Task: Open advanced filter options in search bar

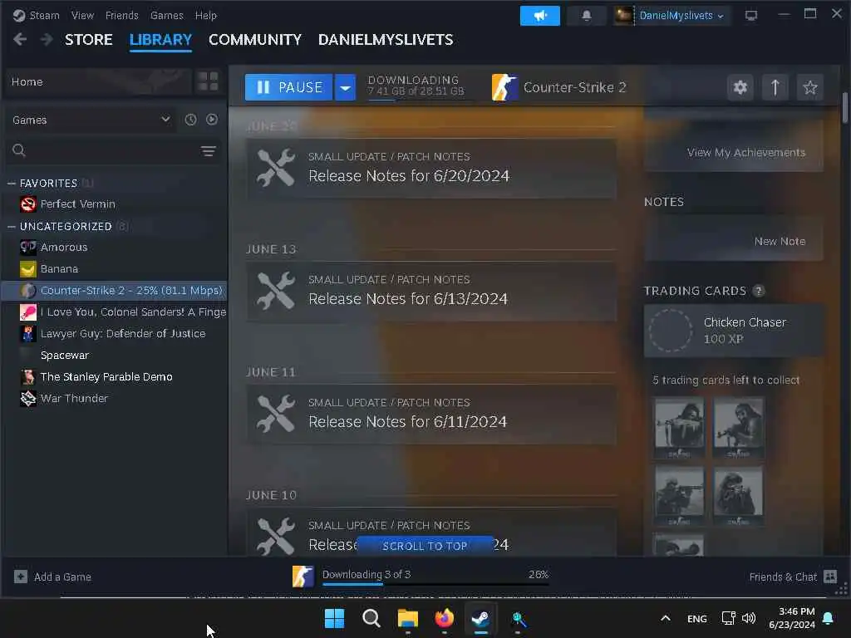Action: tap(209, 151)
